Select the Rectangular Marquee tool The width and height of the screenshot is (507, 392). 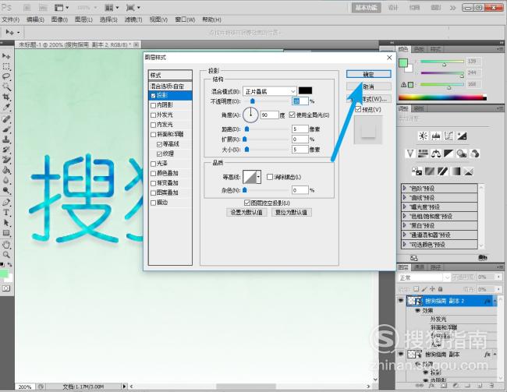6,67
